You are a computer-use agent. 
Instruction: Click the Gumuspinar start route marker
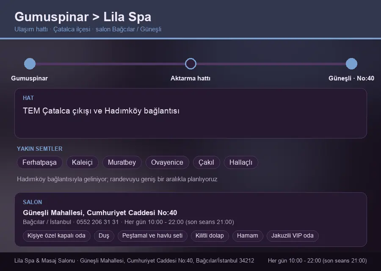point(30,64)
